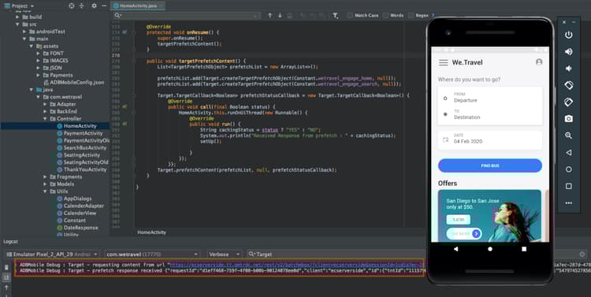Tap the phone's on-screen recents navigation button

(524, 249)
